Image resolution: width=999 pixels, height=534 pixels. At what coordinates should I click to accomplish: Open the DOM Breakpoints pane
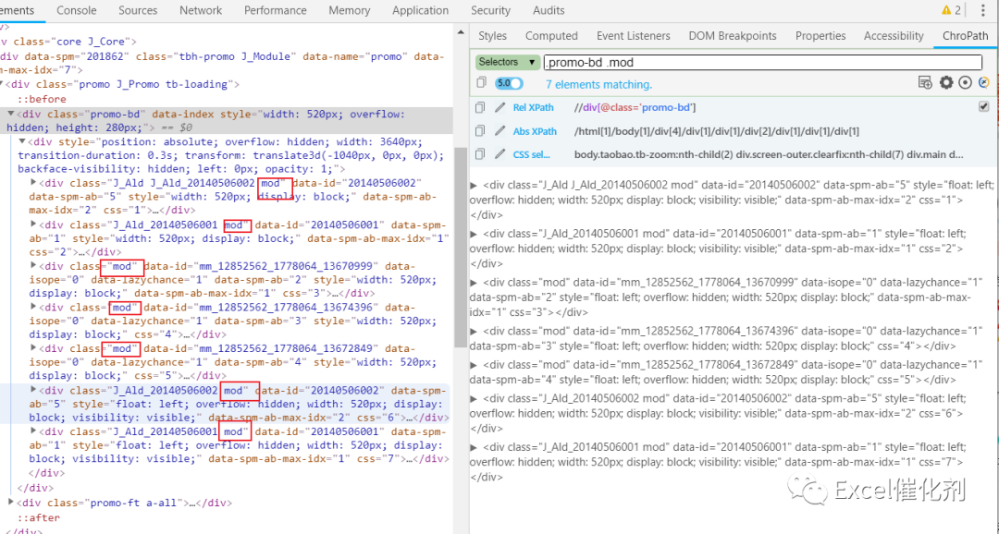[x=733, y=36]
